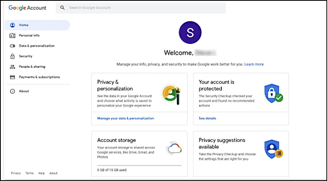
Task: Click the Data & personalization toggle icon
Action: [x=12, y=46]
